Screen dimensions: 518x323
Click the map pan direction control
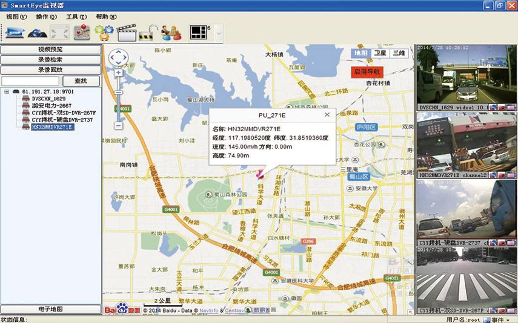[x=118, y=57]
